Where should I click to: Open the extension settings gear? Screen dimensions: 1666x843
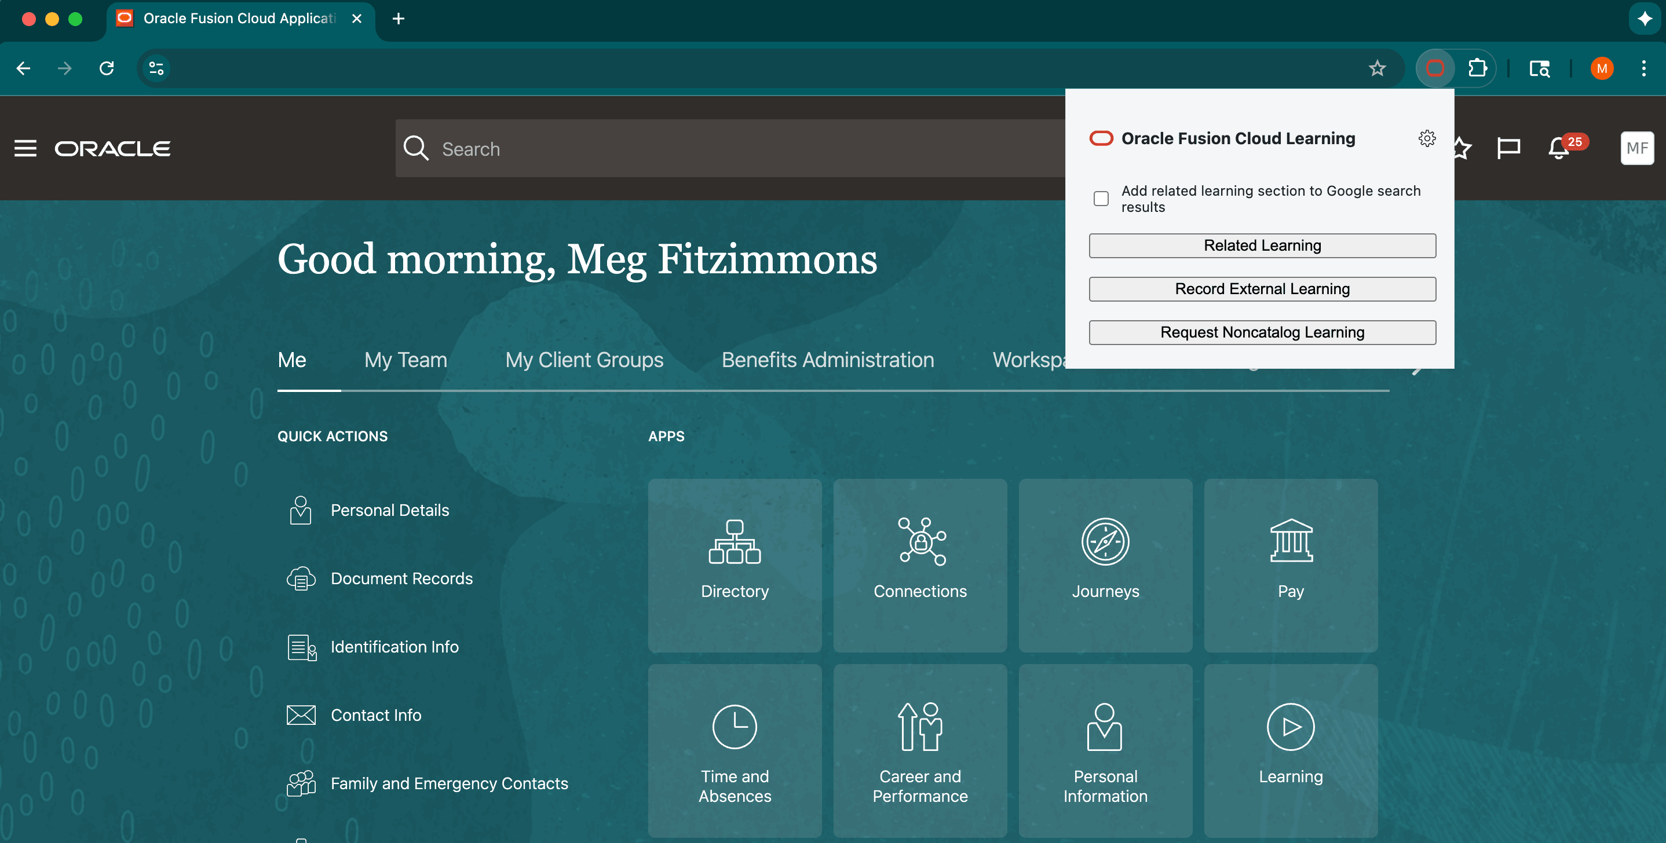coord(1428,138)
